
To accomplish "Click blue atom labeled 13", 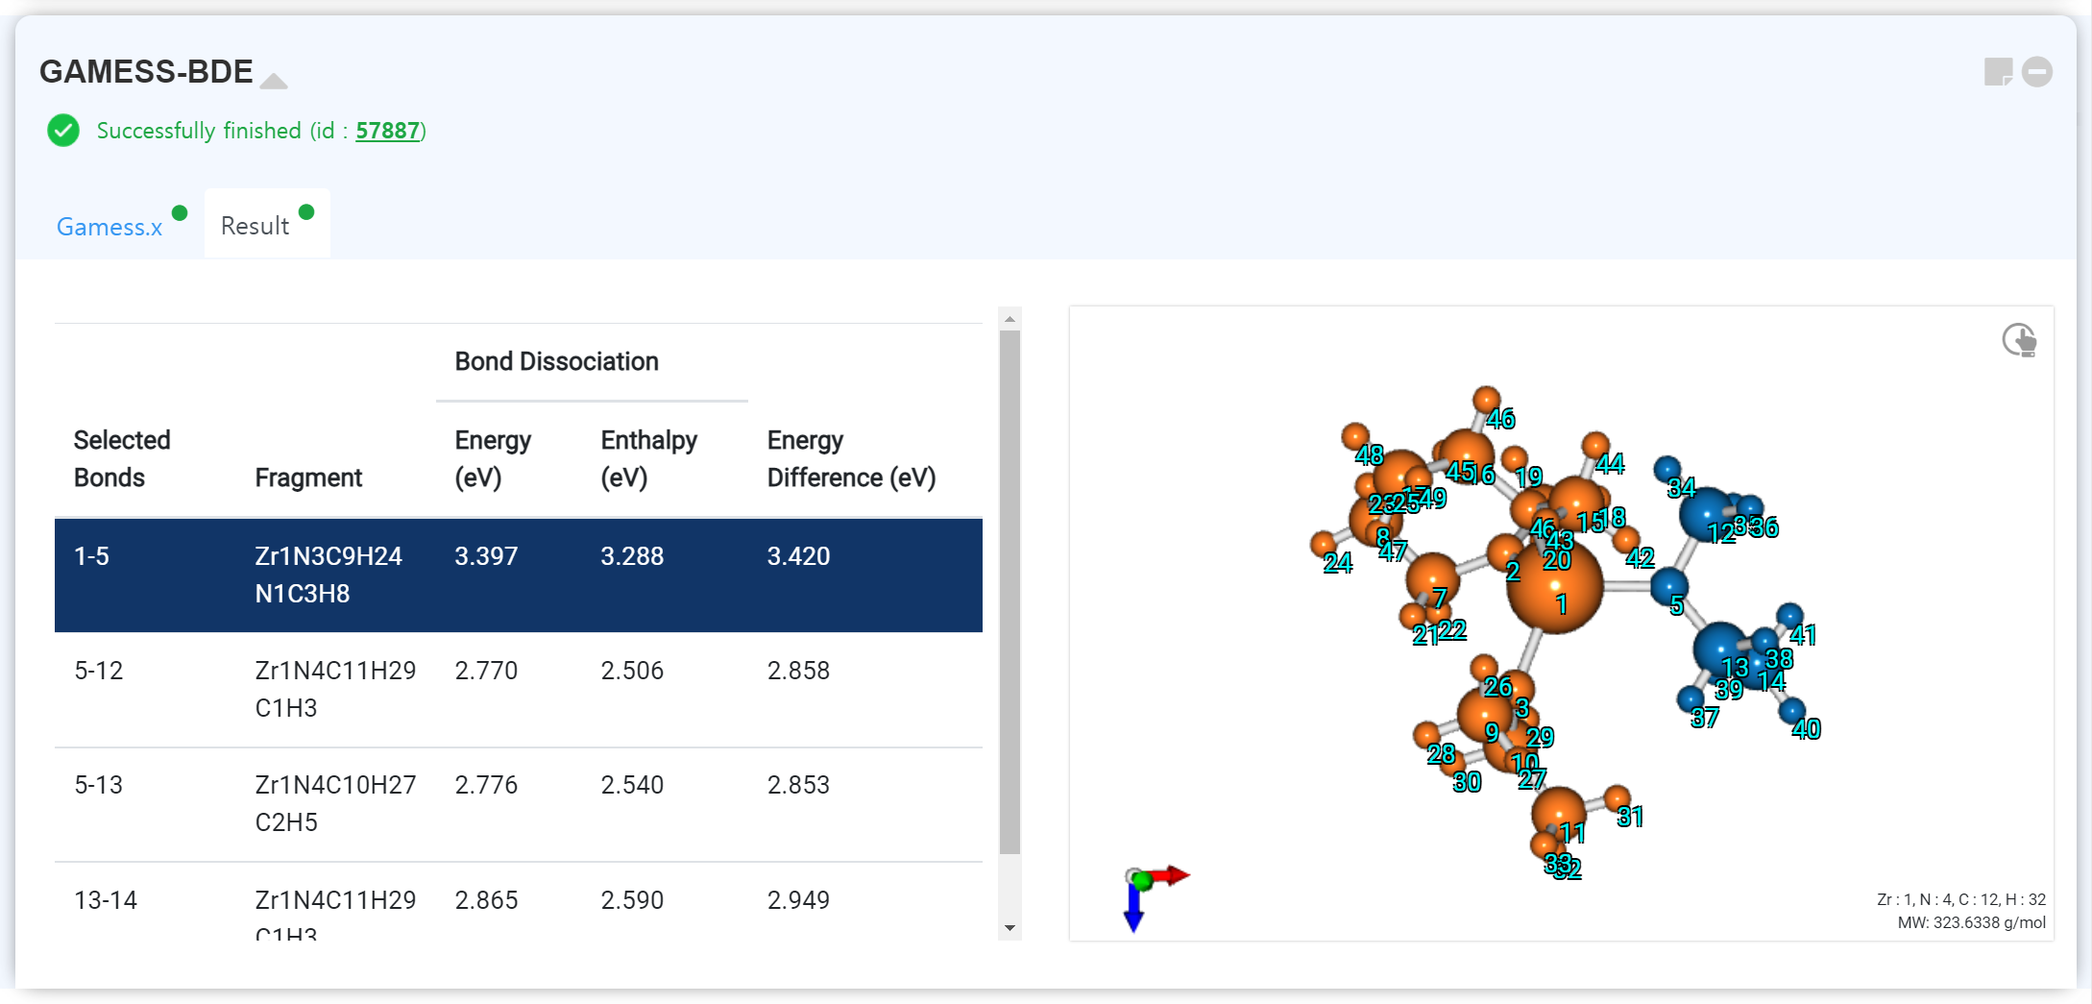I will [x=1719, y=650].
